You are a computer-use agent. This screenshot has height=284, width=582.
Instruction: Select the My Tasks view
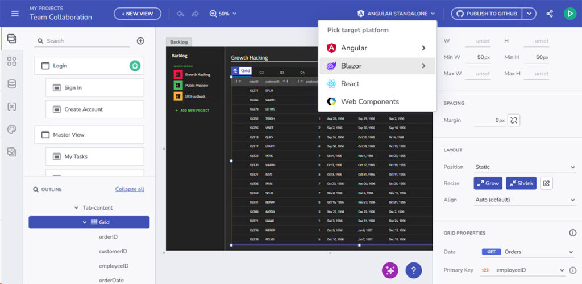coord(95,156)
